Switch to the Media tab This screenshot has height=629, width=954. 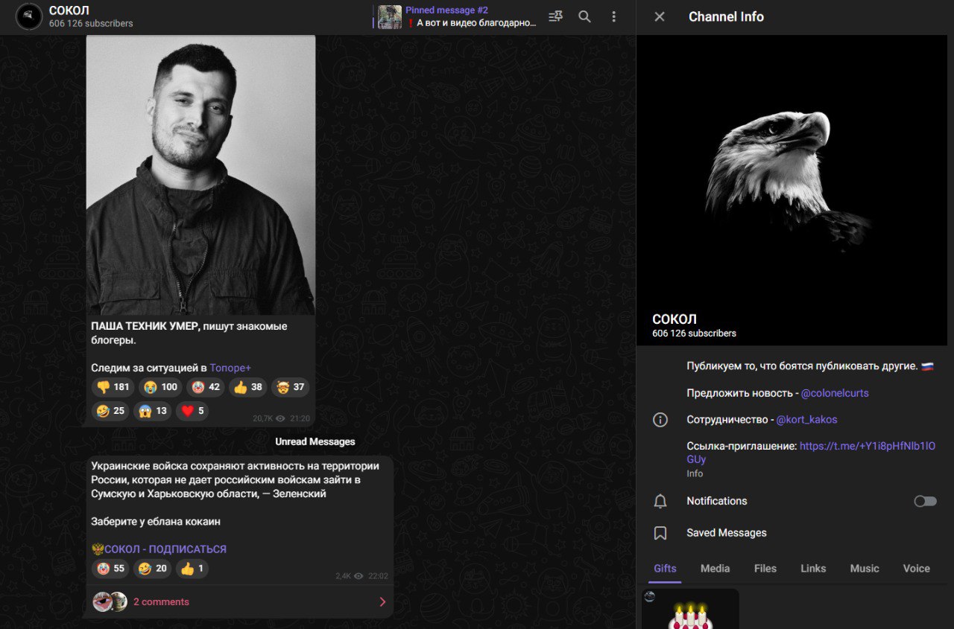tap(715, 569)
